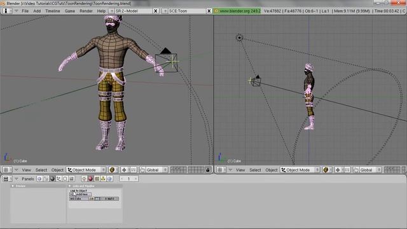Delete the SCE:Toon scene with X button
This screenshot has width=407, height=229.
[x=209, y=11]
